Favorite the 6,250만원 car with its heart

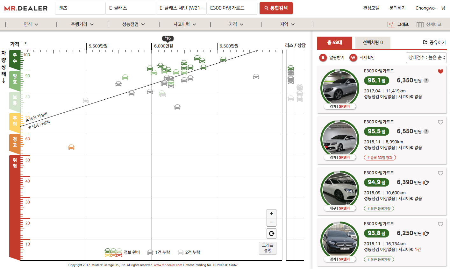(x=440, y=224)
